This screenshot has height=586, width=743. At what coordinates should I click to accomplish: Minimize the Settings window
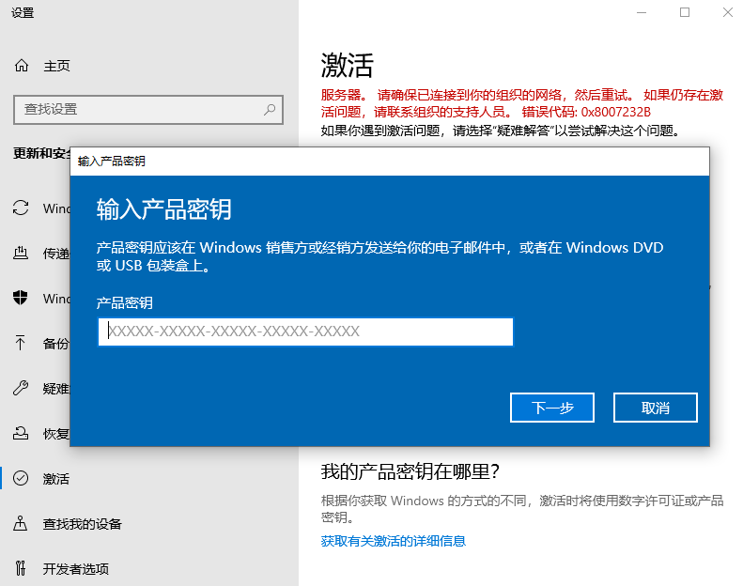(642, 12)
